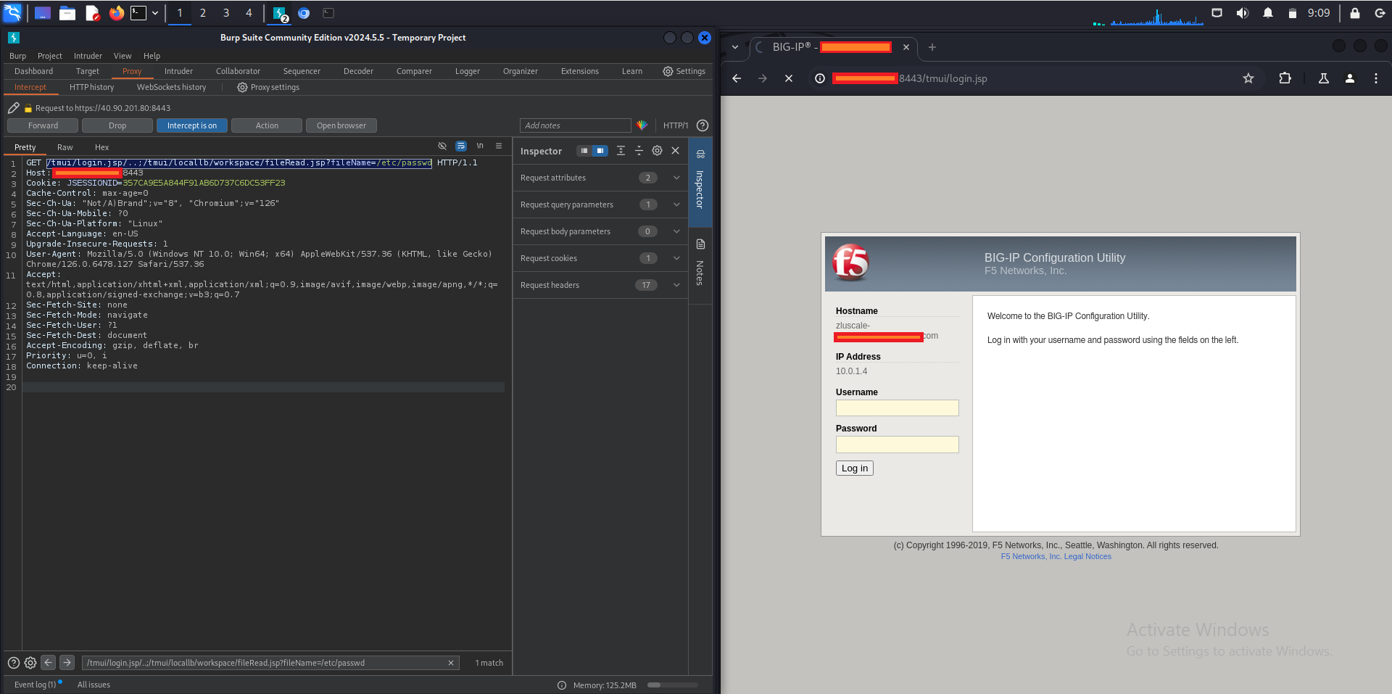Open the Help menu in Burp
1392x694 pixels.
point(152,56)
